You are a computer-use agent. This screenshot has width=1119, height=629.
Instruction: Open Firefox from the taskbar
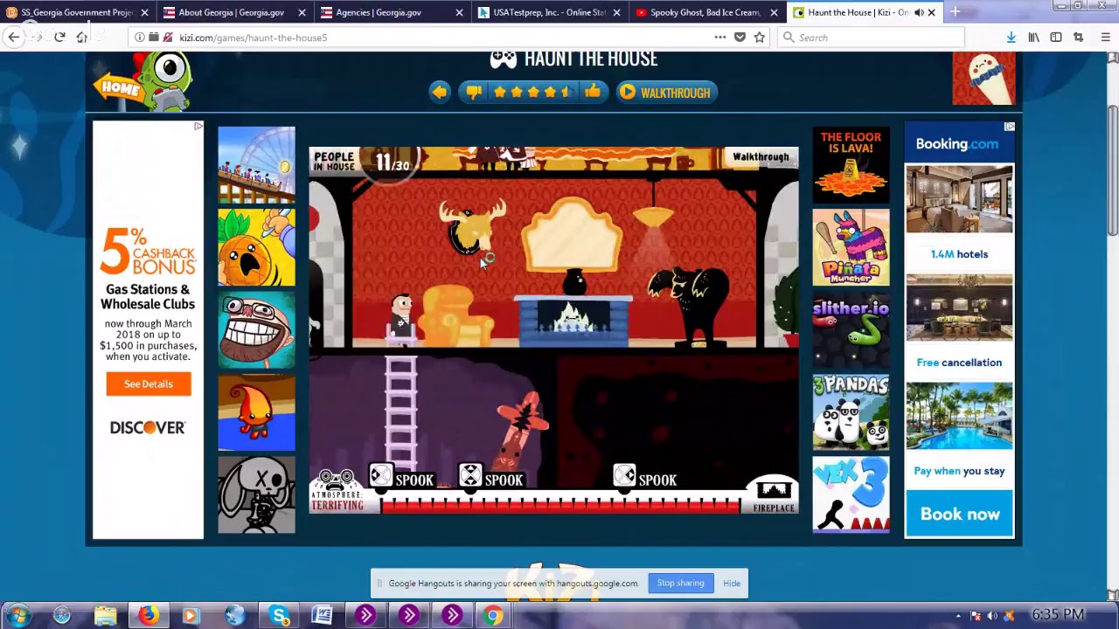tap(149, 616)
